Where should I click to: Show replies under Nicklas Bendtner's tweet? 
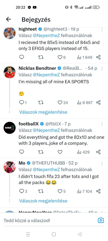[43, 112]
